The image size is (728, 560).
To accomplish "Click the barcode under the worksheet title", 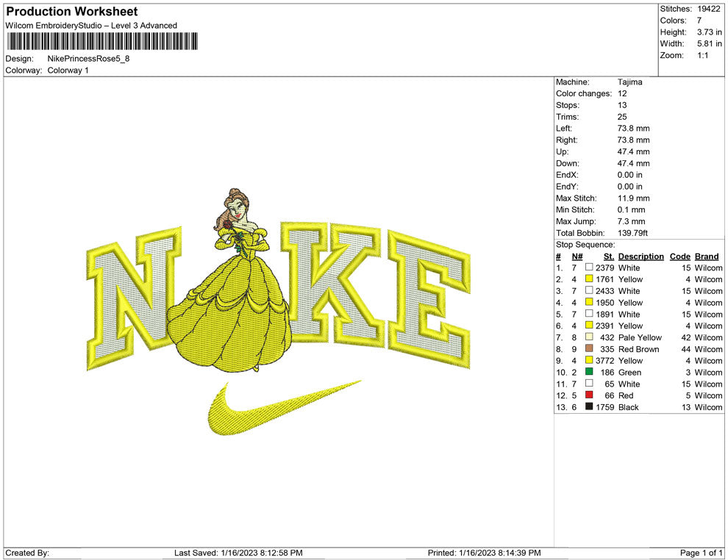I will pyautogui.click(x=102, y=41).
